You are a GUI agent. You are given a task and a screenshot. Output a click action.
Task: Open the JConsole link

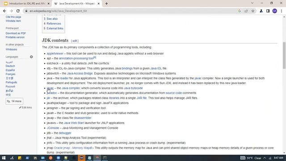click(53, 128)
